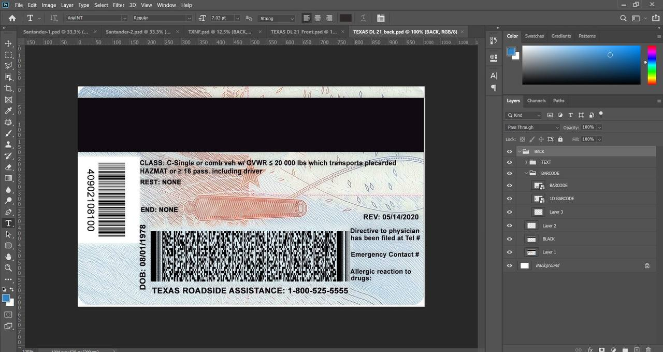Screen dimensions: 663x352
Task: Open the Pass Through blend mode dropdown
Action: pos(533,127)
